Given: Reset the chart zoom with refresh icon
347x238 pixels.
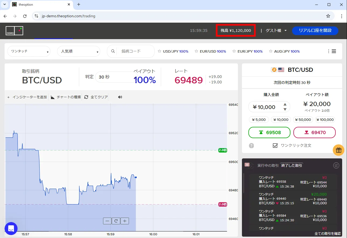Looking at the screenshot, I should (x=116, y=221).
